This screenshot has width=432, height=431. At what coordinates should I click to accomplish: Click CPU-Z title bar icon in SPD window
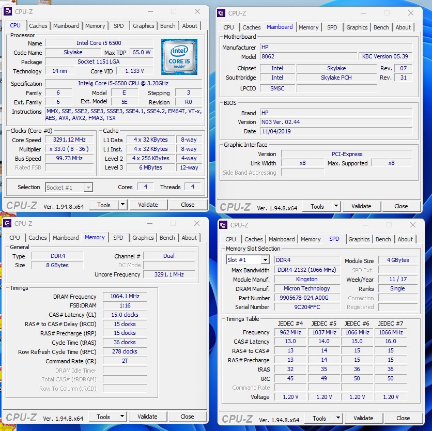(223, 225)
